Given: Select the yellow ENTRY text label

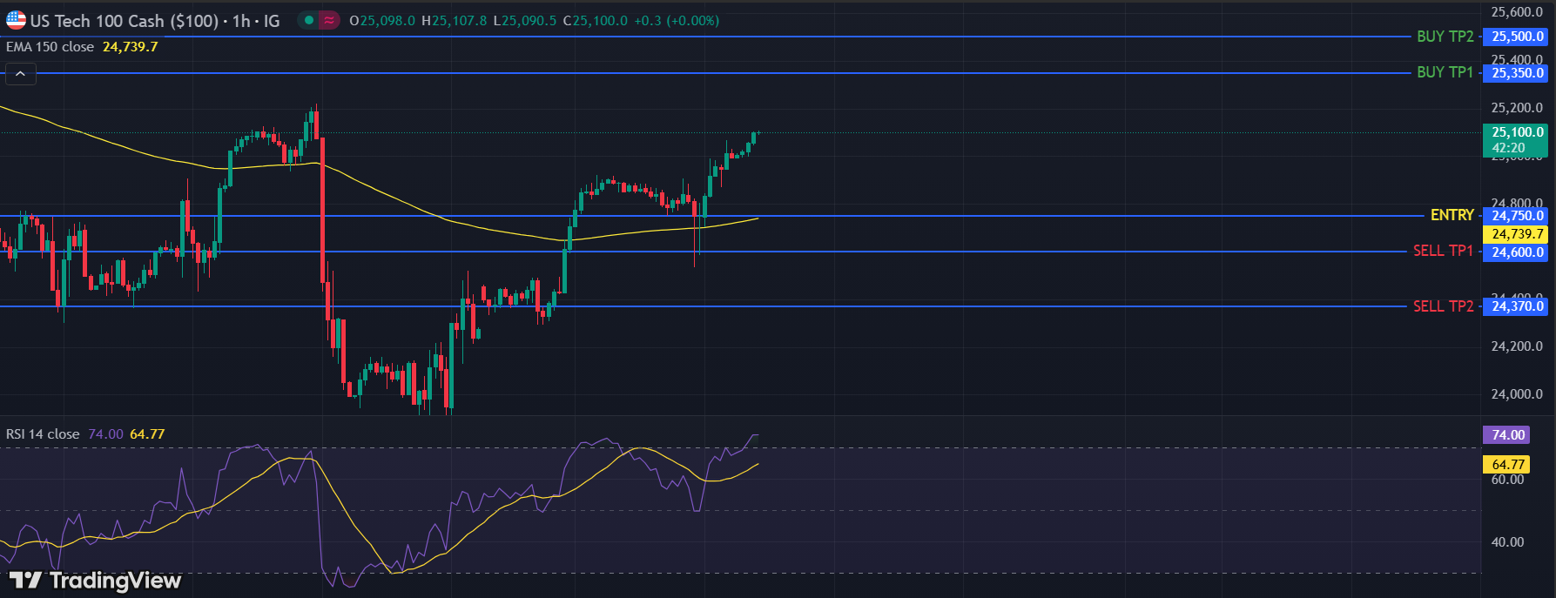Looking at the screenshot, I should 1452,215.
